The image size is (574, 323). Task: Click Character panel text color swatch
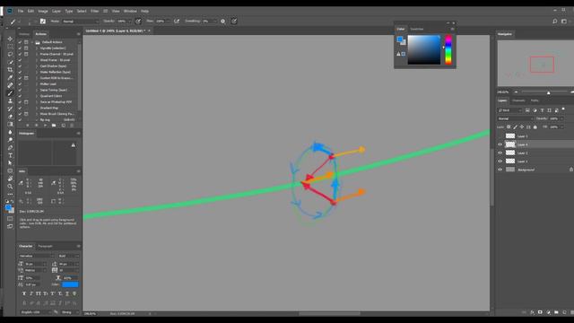point(70,284)
